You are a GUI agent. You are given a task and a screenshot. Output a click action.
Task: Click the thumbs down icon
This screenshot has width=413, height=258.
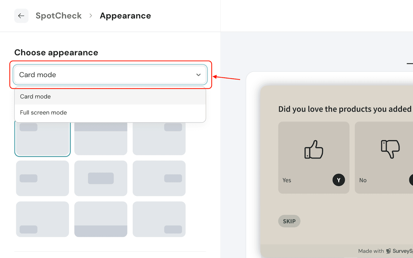(x=390, y=149)
